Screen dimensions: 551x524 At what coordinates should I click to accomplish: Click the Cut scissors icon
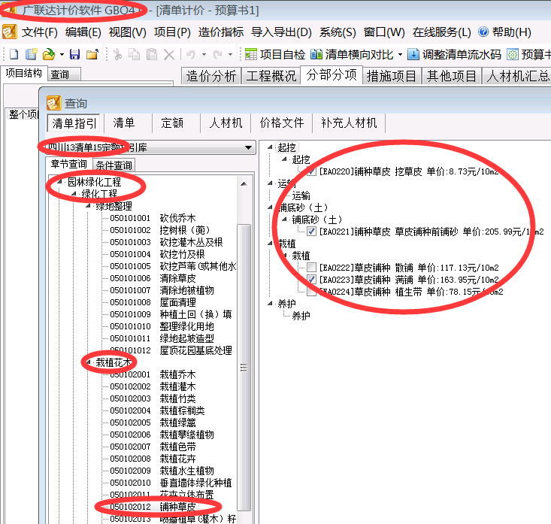point(117,54)
